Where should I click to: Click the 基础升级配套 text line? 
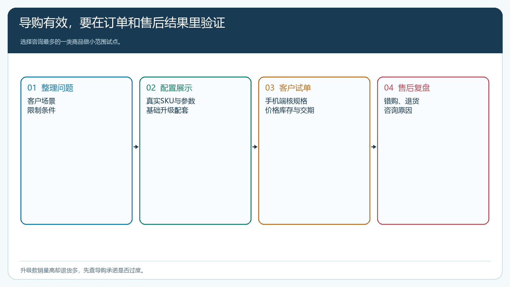pos(167,110)
